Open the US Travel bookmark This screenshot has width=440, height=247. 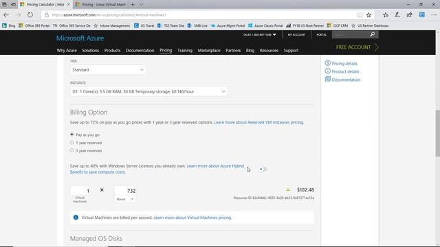point(144,25)
